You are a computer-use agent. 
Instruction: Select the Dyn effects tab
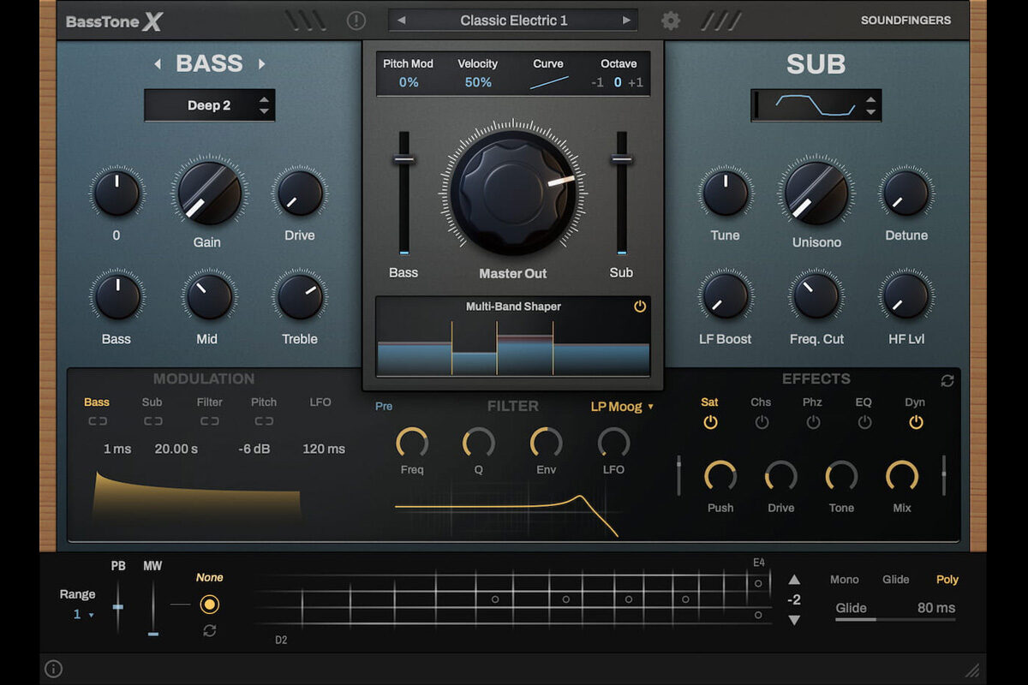[915, 402]
